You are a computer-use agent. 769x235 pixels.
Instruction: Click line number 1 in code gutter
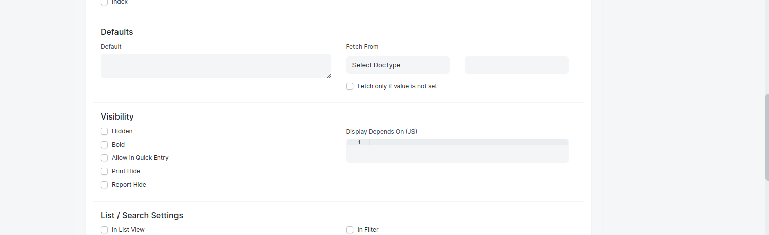(359, 143)
